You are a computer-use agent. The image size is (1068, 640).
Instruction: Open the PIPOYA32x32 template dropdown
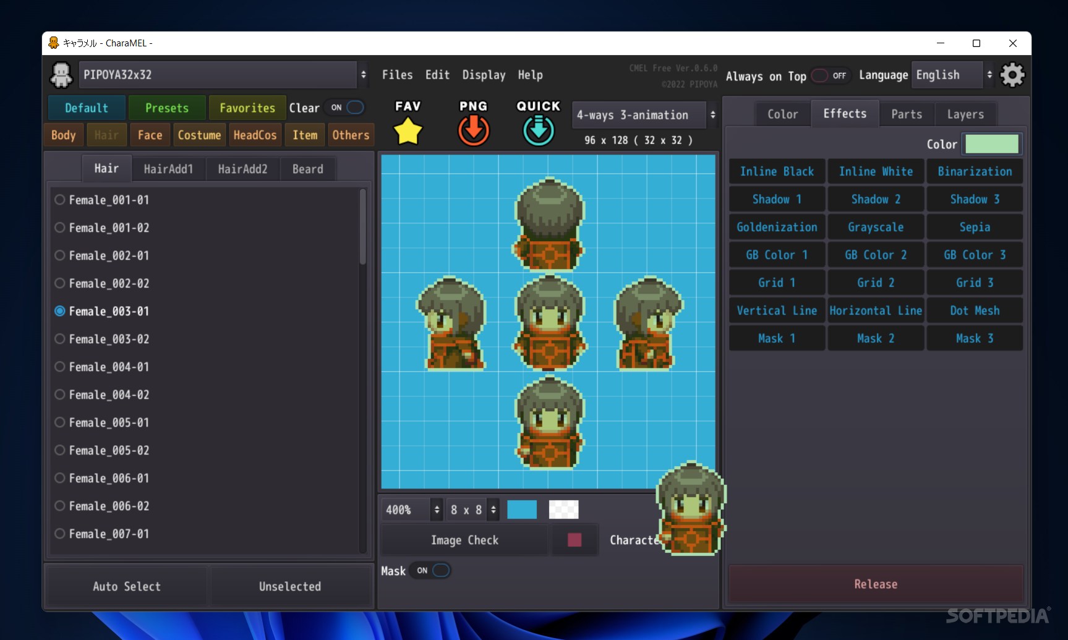pyautogui.click(x=223, y=75)
